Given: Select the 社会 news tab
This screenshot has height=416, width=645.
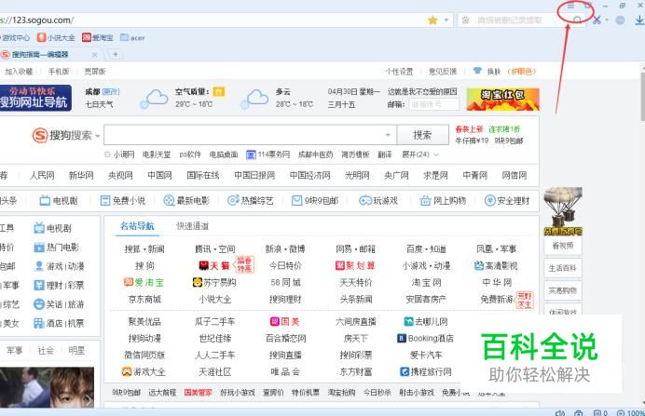Looking at the screenshot, I should [x=46, y=350].
